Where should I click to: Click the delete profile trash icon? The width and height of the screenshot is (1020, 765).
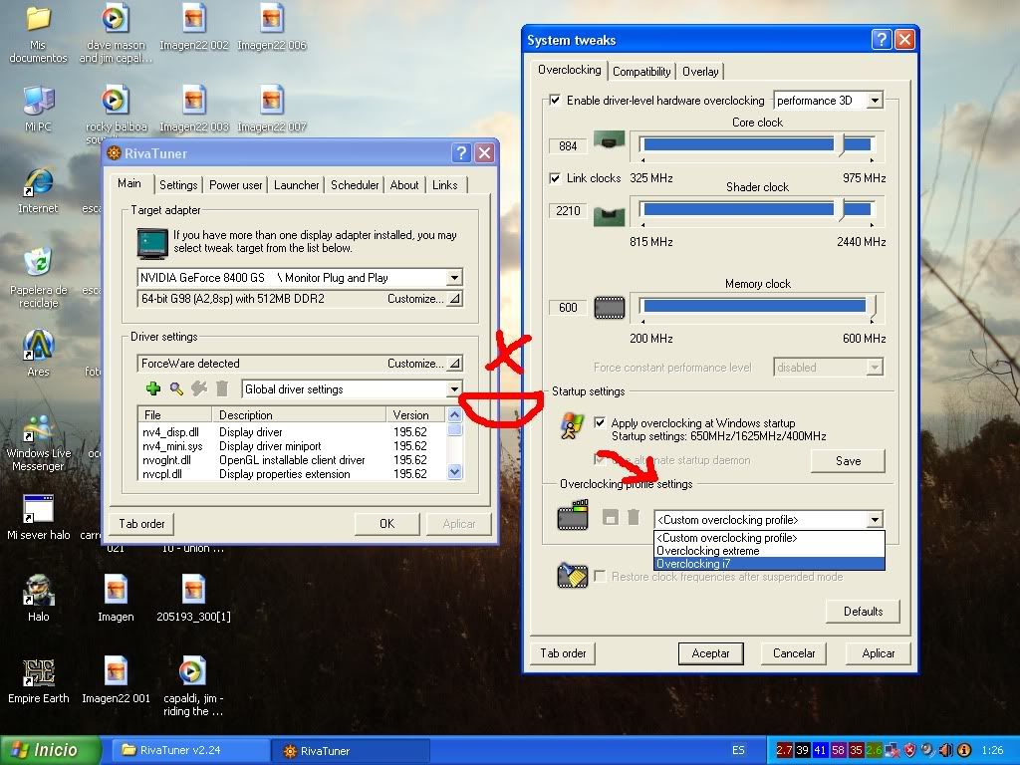click(x=633, y=518)
